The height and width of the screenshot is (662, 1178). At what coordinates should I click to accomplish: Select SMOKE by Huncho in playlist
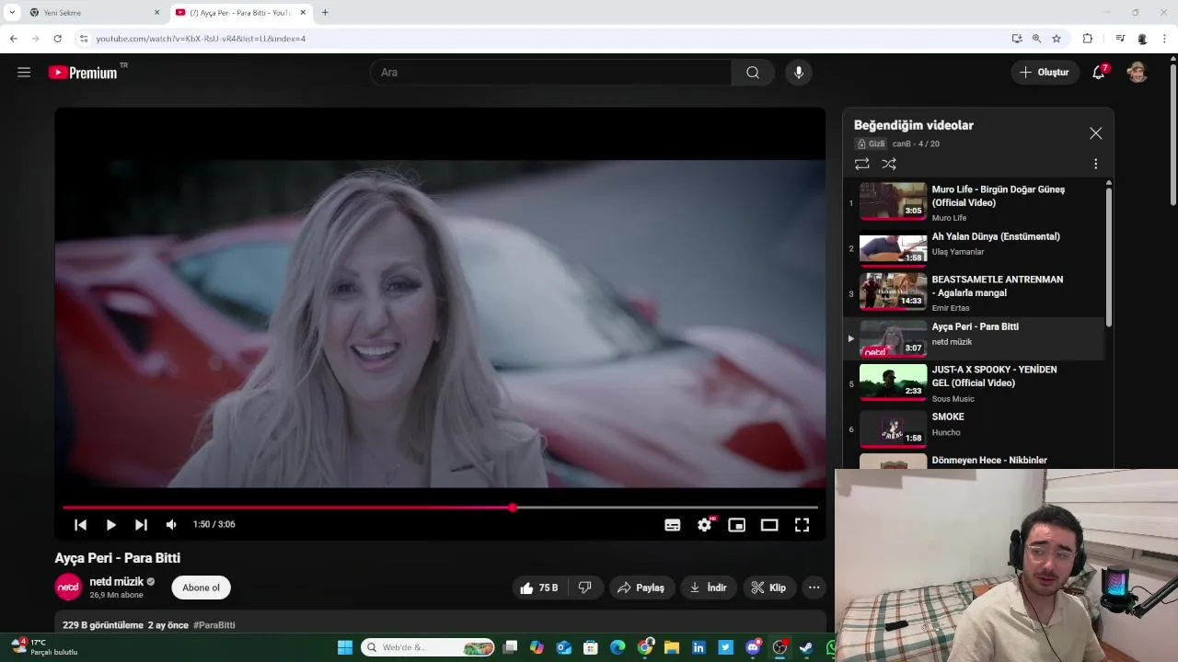tap(974, 428)
